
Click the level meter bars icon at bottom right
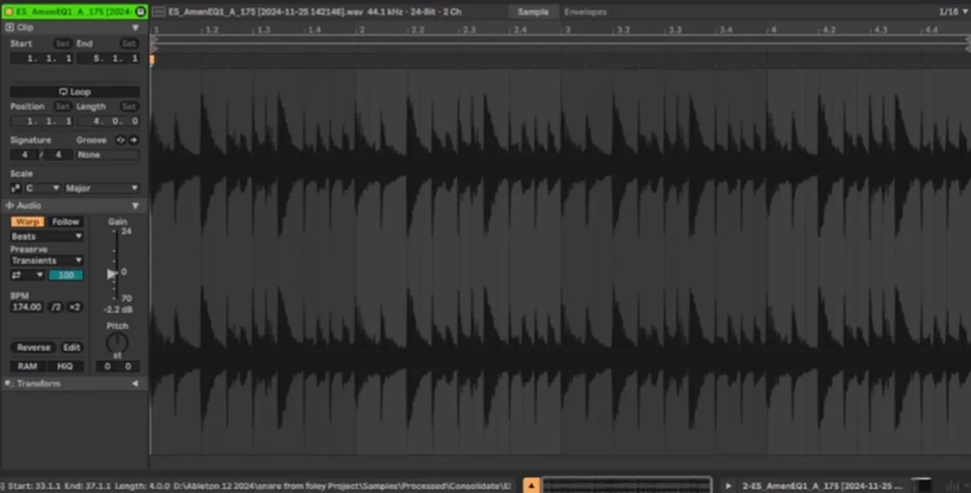[954, 485]
